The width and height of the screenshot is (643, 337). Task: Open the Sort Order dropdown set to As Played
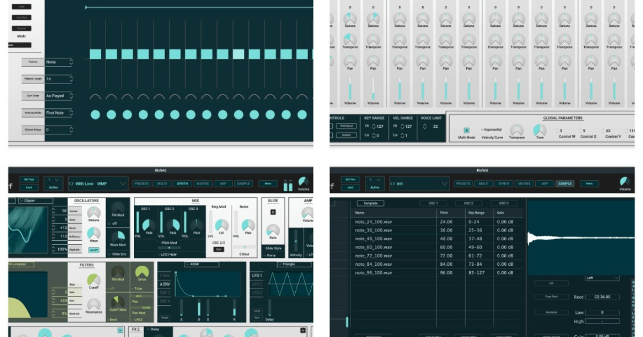click(58, 96)
